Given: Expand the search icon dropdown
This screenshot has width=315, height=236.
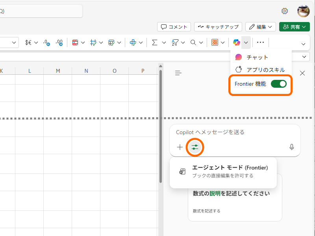Looking at the screenshot, I should [x=202, y=42].
